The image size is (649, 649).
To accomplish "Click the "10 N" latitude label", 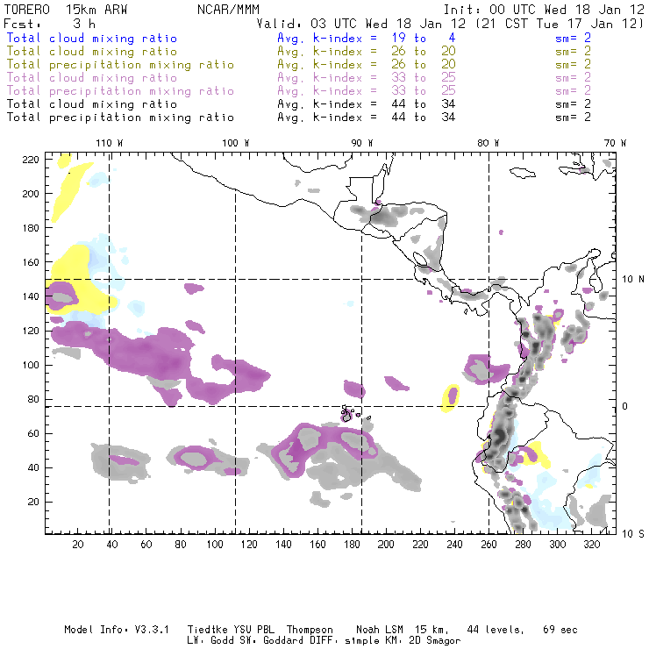I will point(633,280).
